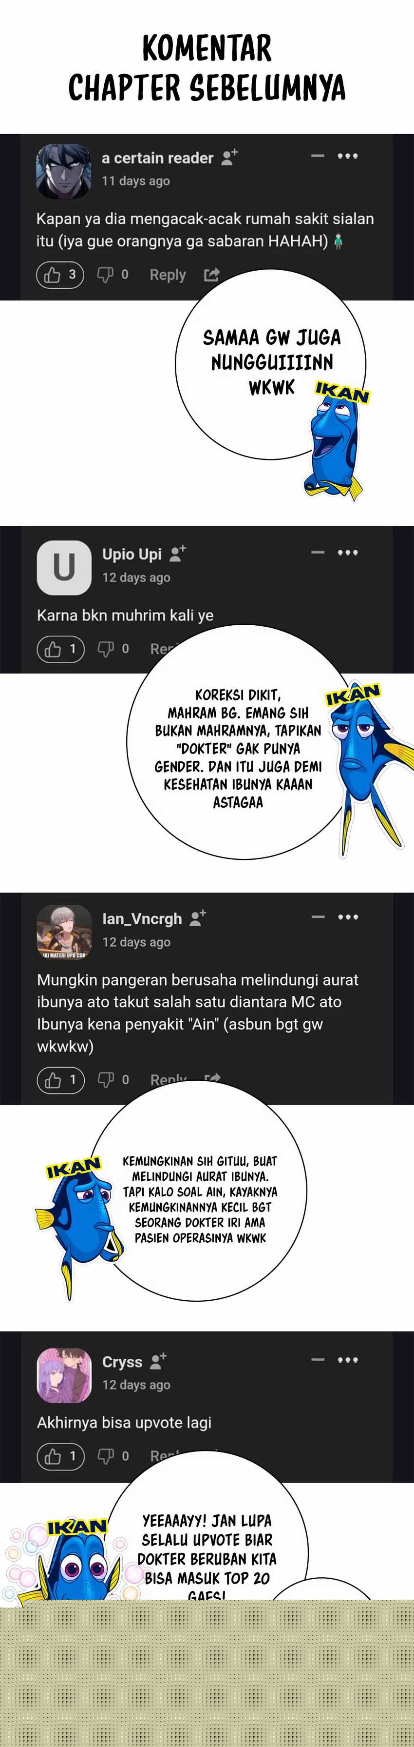Follow user Ian_Vncrgh
The width and height of the screenshot is (414, 1747).
[198, 918]
